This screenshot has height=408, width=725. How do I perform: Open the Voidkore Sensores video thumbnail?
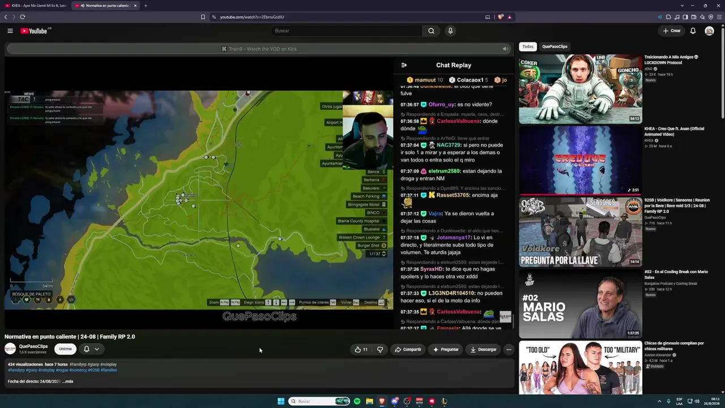point(581,232)
